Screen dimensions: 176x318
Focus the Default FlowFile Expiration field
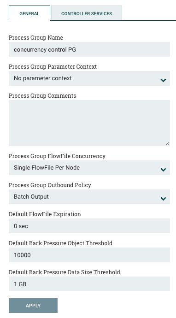89,226
